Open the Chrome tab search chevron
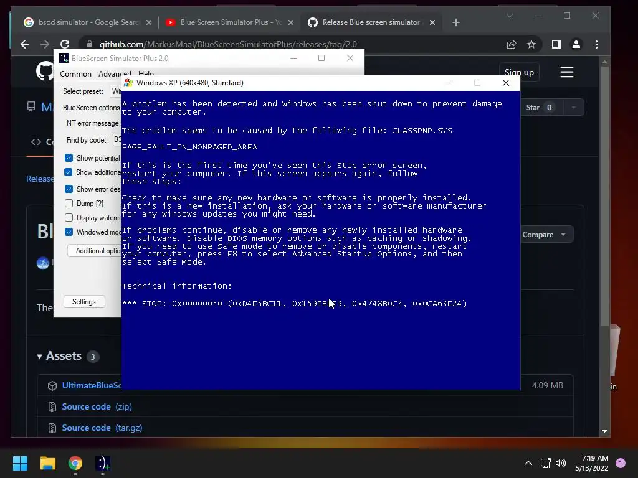This screenshot has height=478, width=638. coord(510,16)
